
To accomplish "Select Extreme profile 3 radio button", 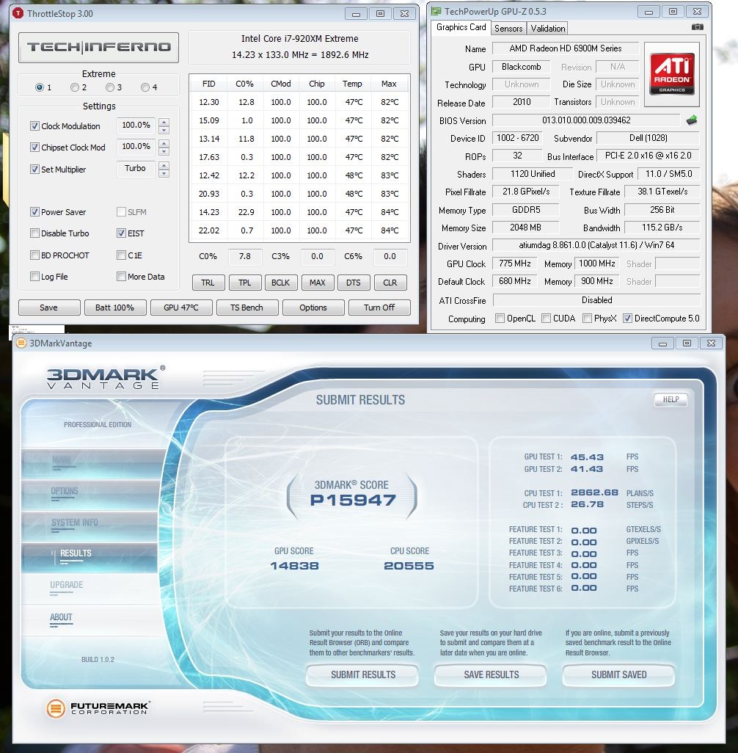I will click(x=110, y=87).
